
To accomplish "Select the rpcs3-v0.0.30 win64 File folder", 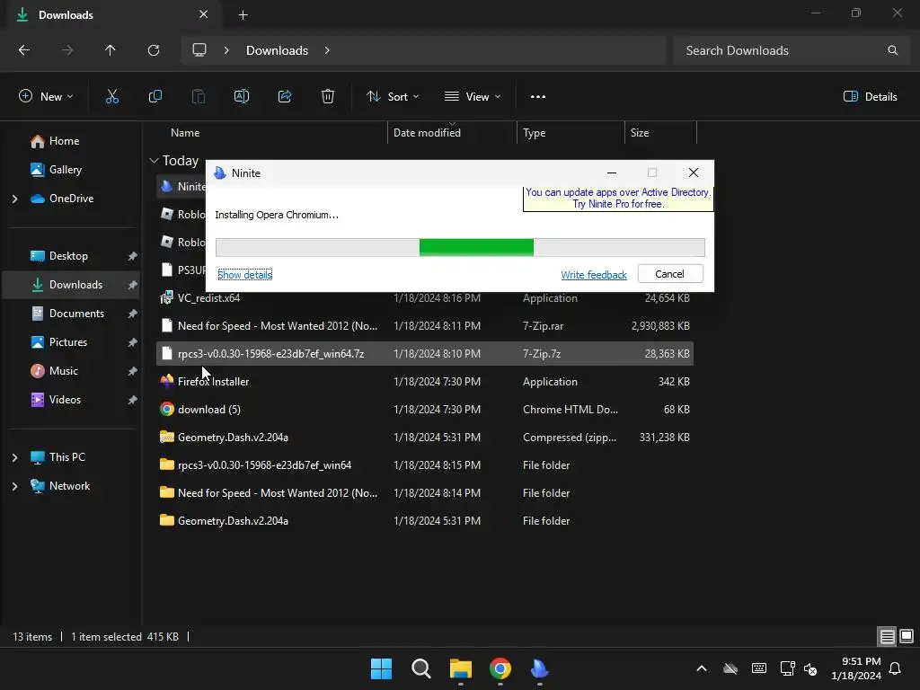I will (x=425, y=465).
